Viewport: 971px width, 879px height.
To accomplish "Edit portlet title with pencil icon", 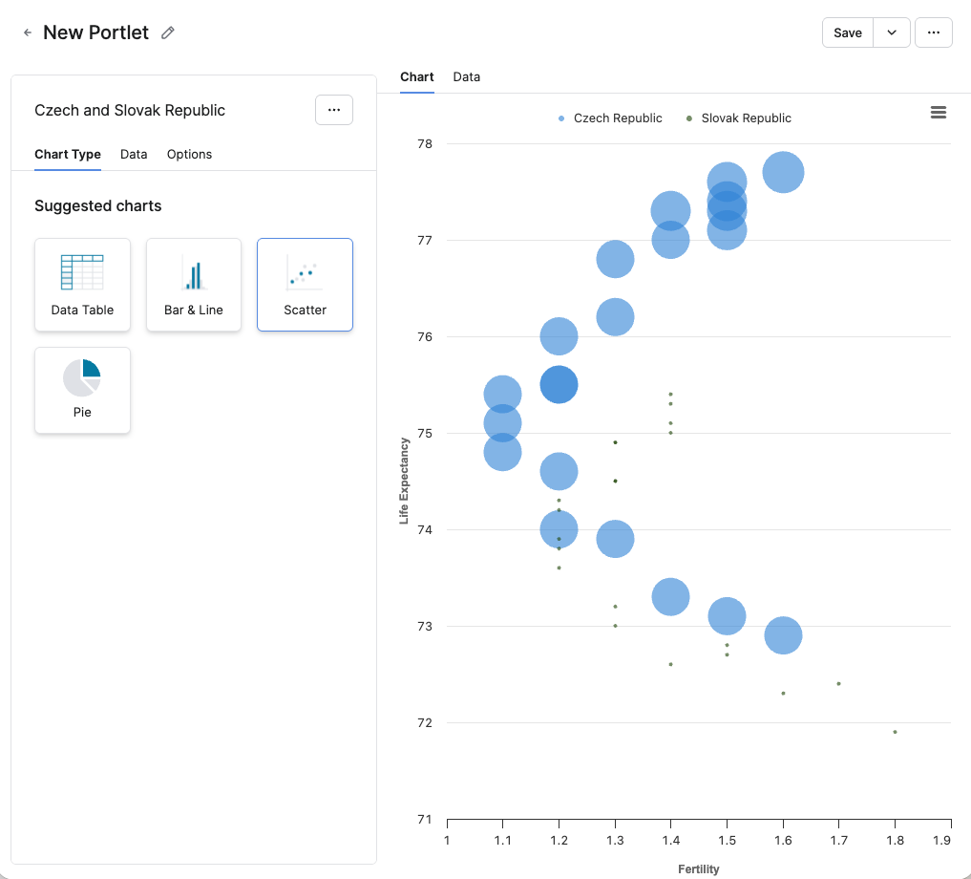I will [x=168, y=32].
